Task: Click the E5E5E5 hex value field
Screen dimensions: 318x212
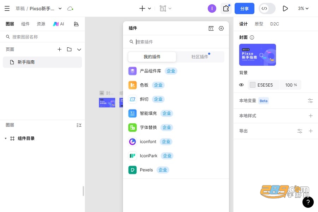Action: [265, 85]
